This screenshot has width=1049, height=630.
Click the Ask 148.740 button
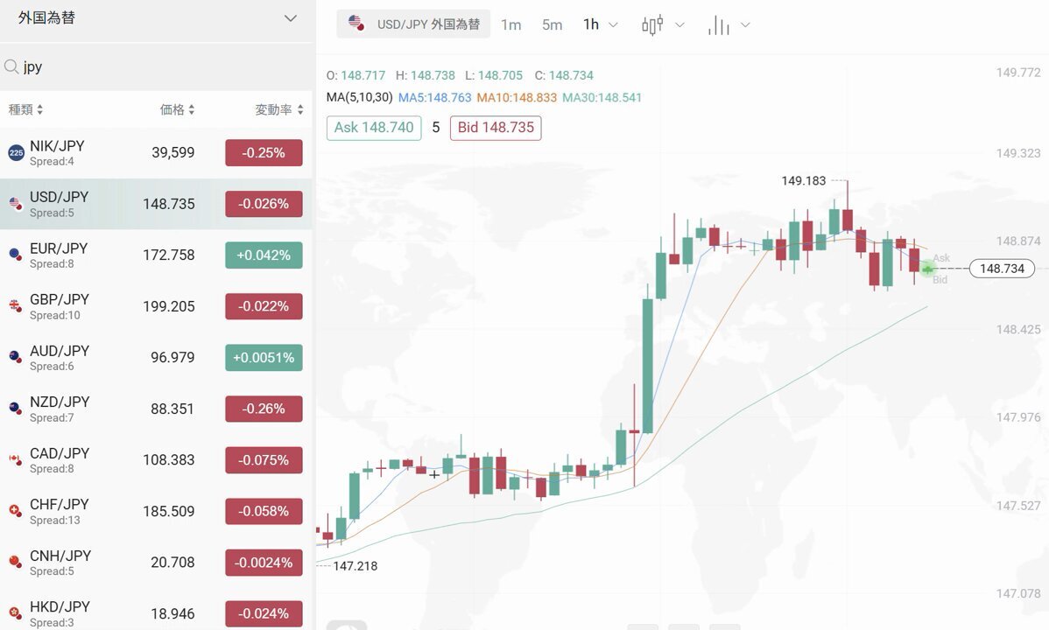point(374,128)
